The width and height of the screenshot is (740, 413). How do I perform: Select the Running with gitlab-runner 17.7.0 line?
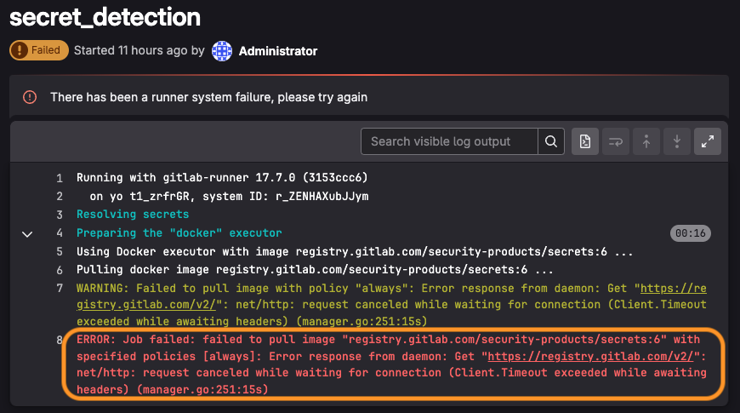(x=222, y=178)
